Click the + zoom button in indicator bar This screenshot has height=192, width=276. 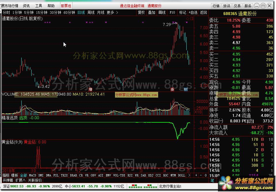[x=196, y=175]
